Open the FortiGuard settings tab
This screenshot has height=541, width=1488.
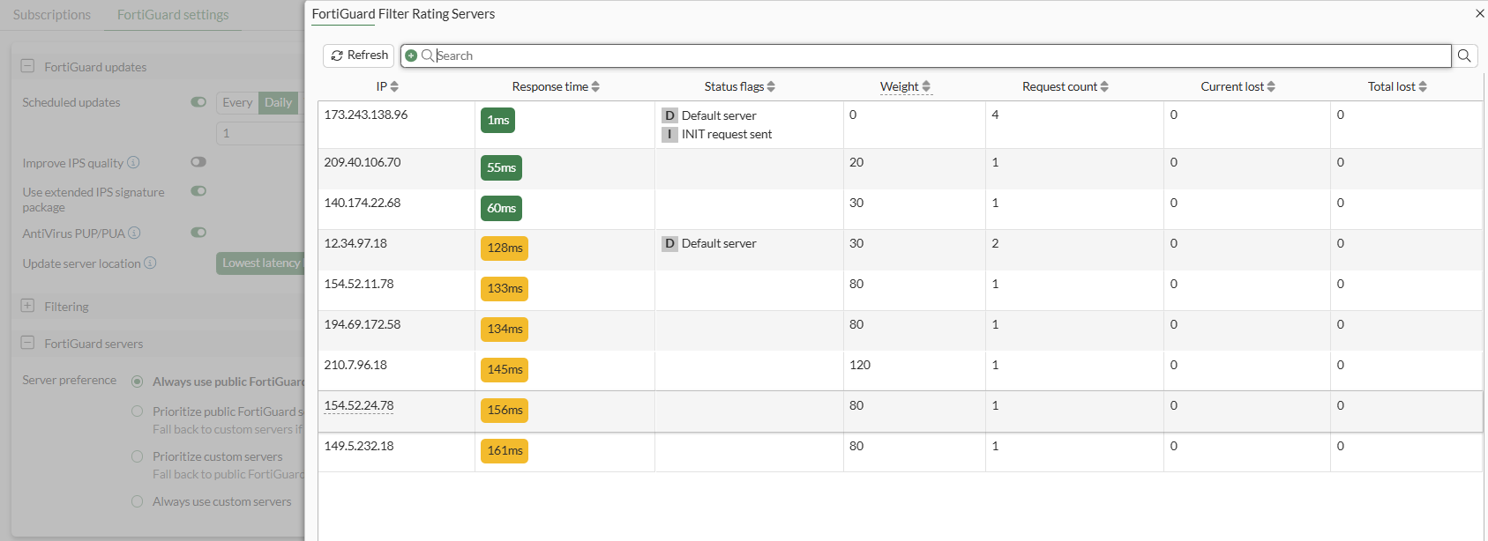[173, 15]
